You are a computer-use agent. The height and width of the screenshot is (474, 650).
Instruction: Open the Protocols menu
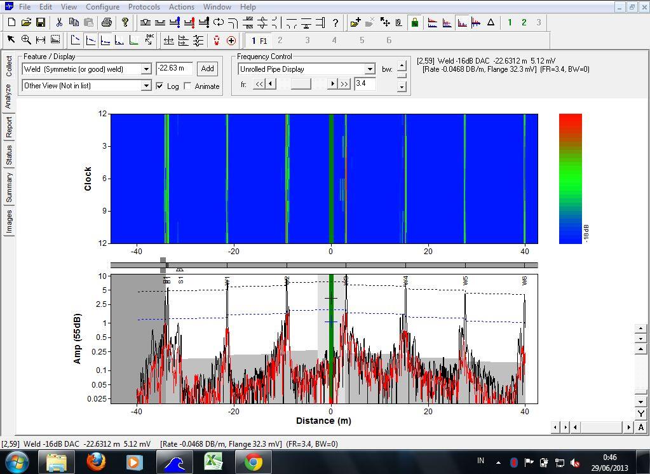(144, 6)
